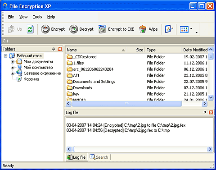The image size is (216, 170).
Task: Switch to the Search tab
Action: coord(99,157)
